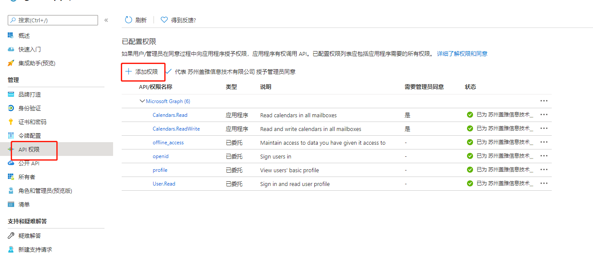Open the Calendars.Read permission link
The width and height of the screenshot is (593, 268).
[170, 115]
